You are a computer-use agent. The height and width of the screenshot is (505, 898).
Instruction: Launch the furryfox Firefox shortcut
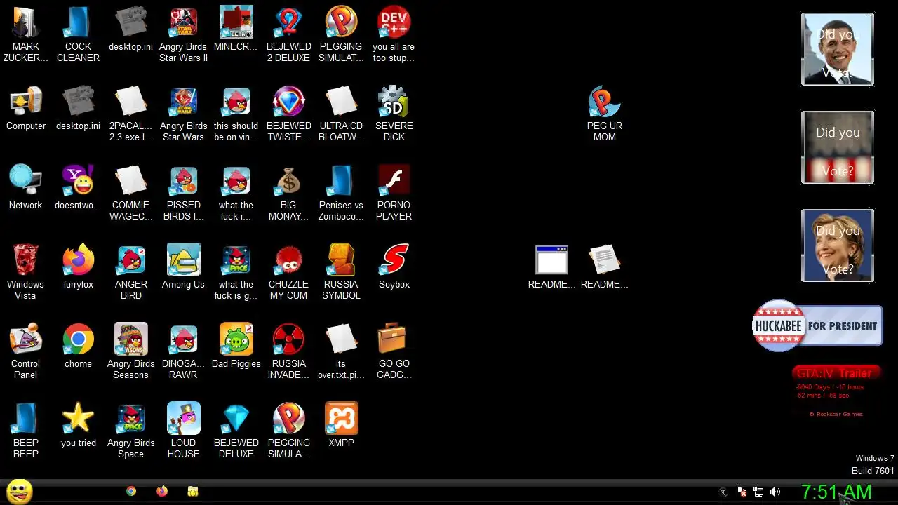click(x=79, y=268)
